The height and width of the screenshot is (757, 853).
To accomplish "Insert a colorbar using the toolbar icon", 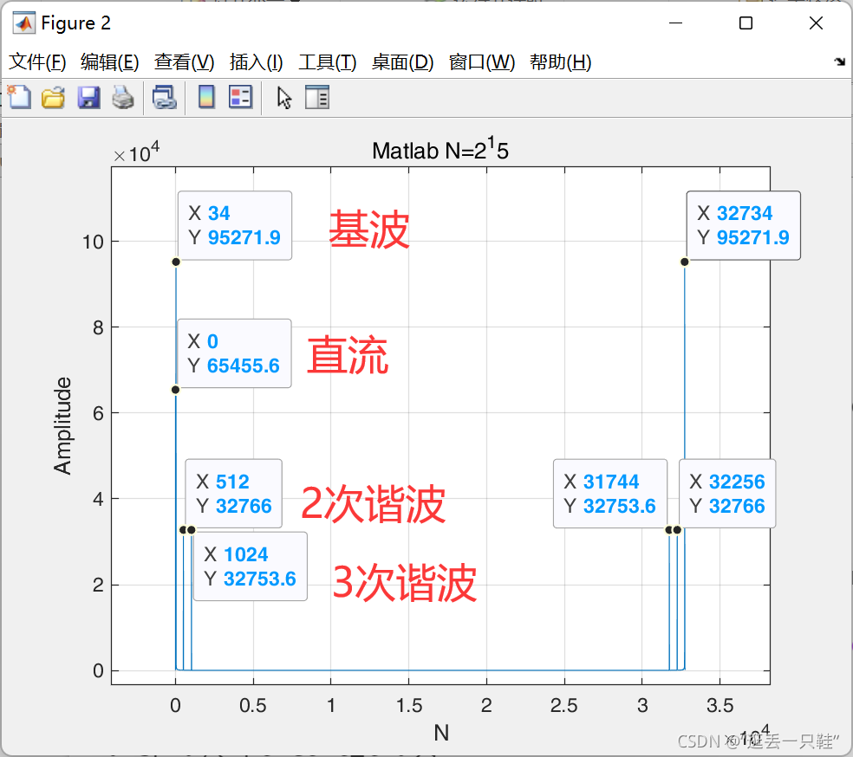I will [206, 98].
